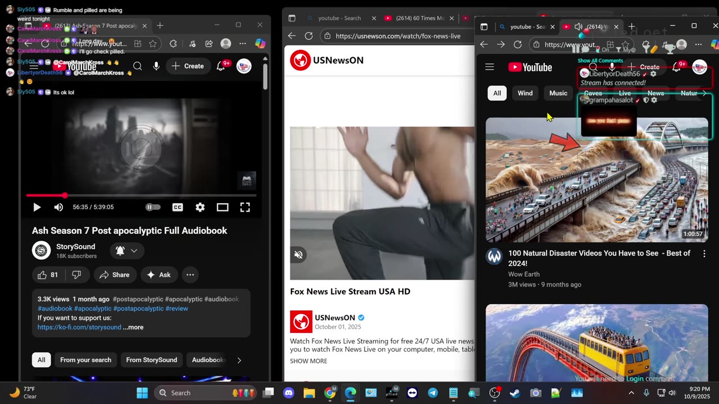Viewport: 719px width, 404px height.
Task: Open File Explorer from taskbar
Action: [309, 393]
